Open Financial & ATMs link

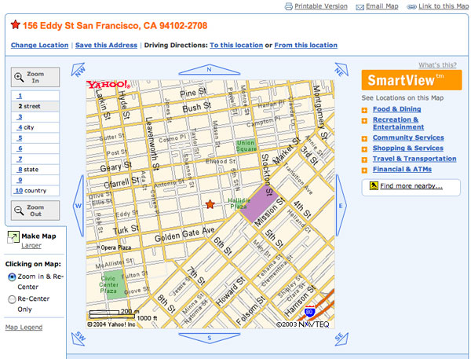click(402, 169)
